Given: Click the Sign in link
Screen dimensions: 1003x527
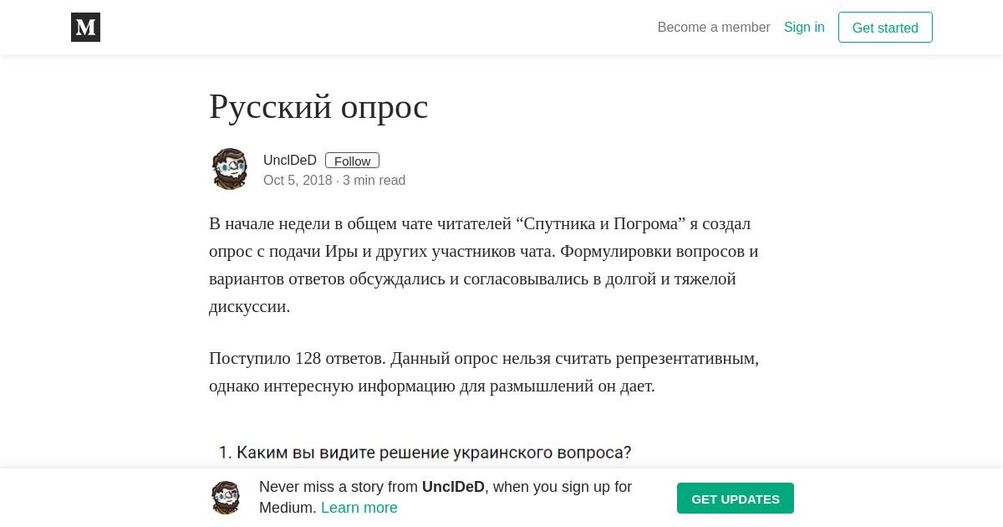Looking at the screenshot, I should (x=804, y=28).
